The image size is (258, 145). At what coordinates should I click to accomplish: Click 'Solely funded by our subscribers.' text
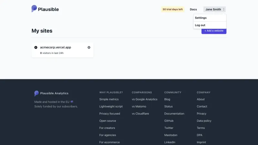pyautogui.click(x=56, y=106)
